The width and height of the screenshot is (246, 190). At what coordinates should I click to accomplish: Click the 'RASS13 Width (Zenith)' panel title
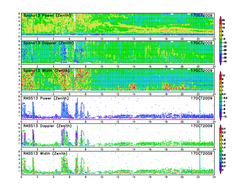click(x=45, y=153)
